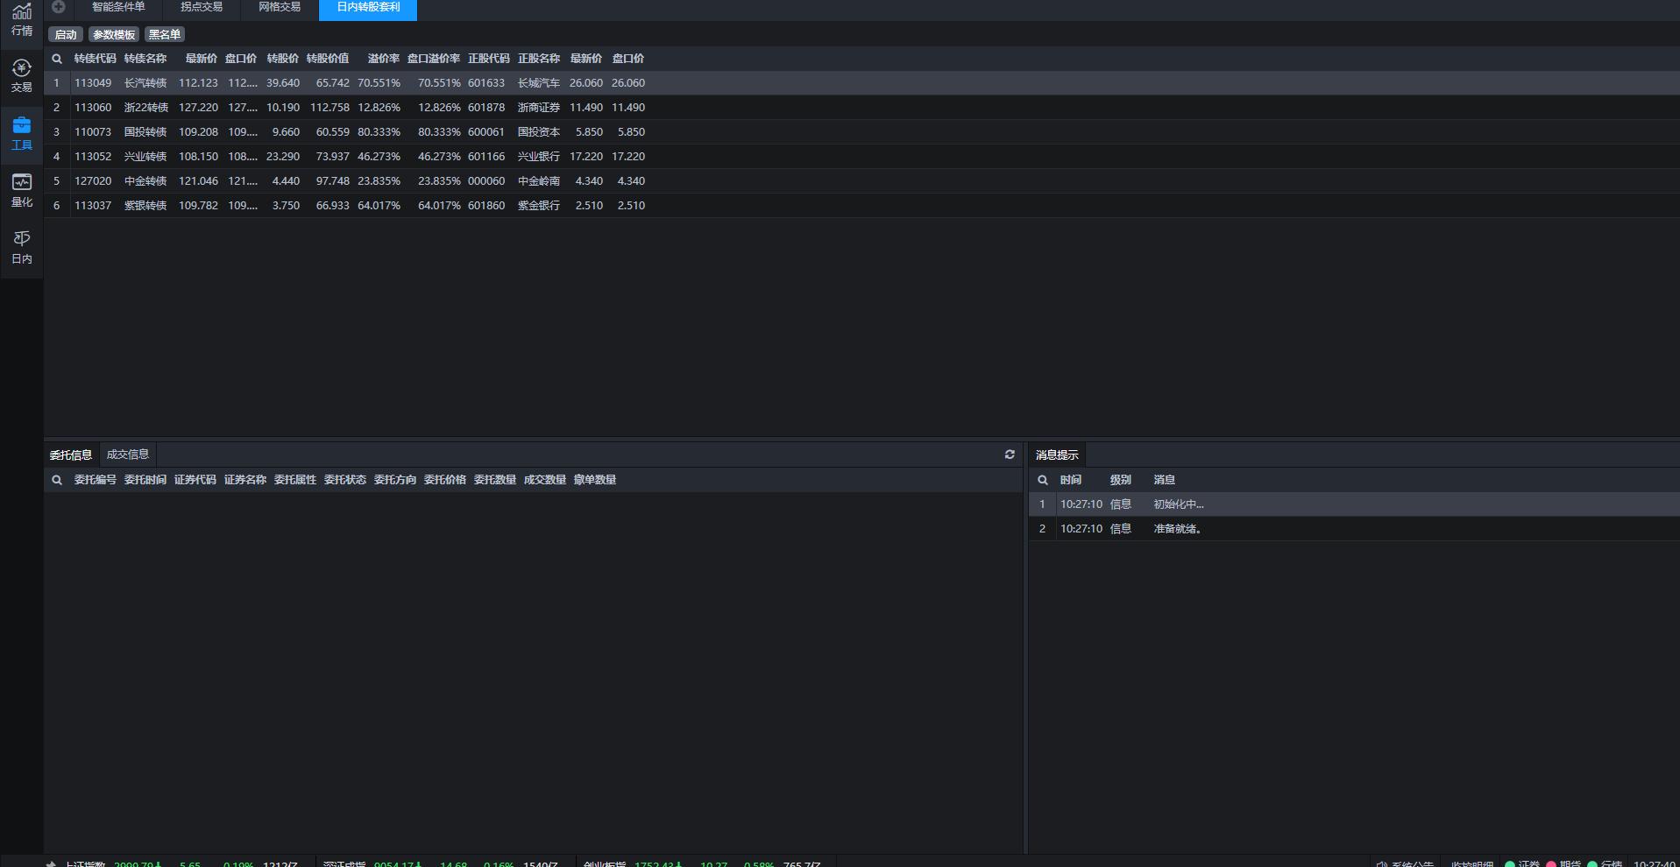Switch to the 拐点交易 tab
Image resolution: width=1680 pixels, height=867 pixels.
tap(202, 7)
